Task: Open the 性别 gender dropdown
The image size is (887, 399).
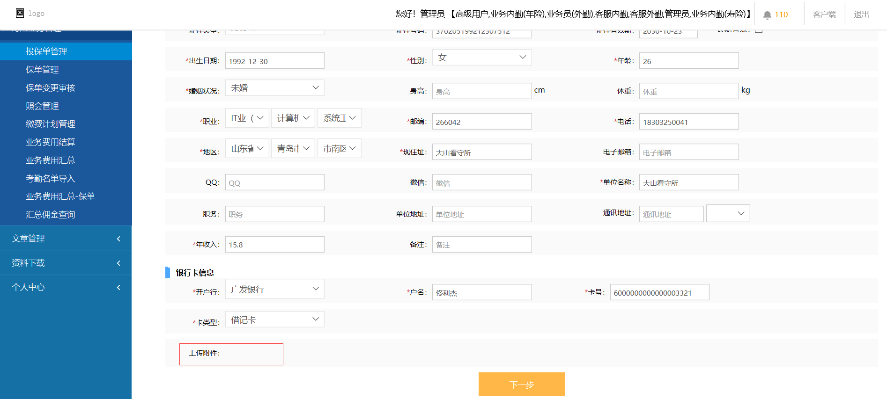Action: [481, 58]
